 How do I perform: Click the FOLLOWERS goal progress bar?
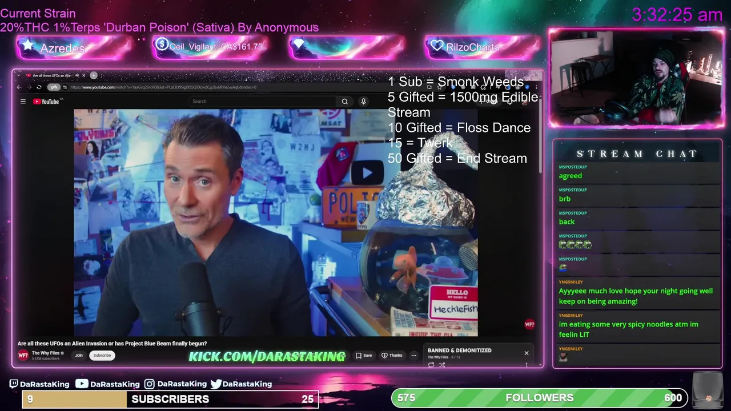tap(540, 398)
